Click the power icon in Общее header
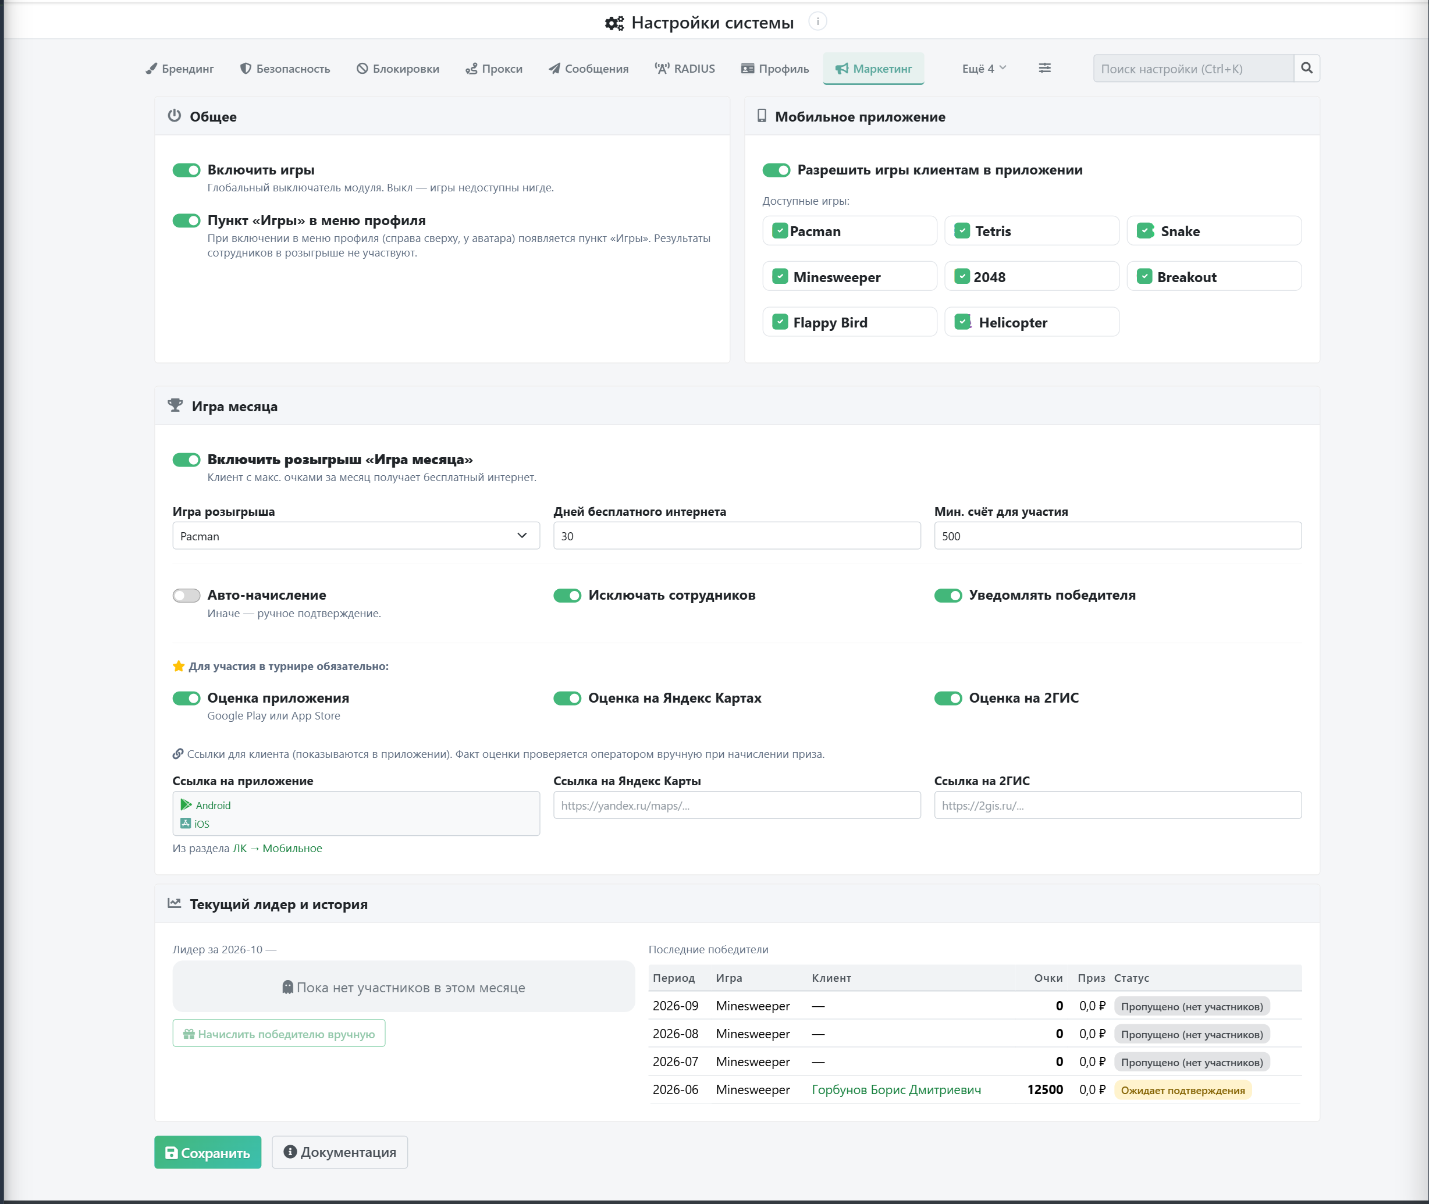This screenshot has width=1429, height=1204. (x=175, y=115)
